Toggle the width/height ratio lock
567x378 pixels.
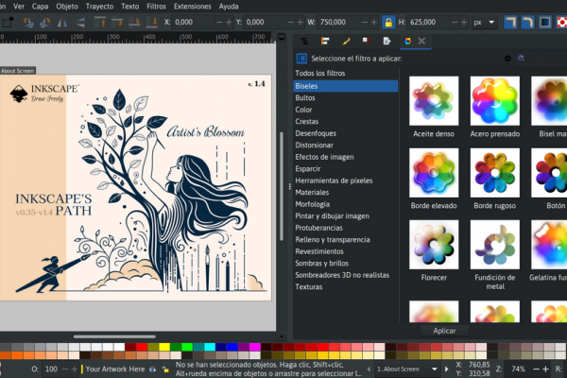point(388,23)
